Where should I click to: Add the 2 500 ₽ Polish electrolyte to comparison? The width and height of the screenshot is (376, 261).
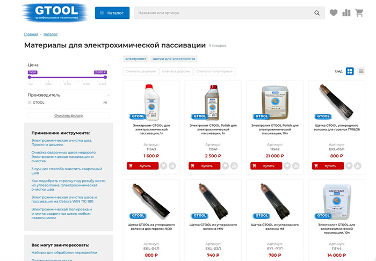[x=234, y=166]
